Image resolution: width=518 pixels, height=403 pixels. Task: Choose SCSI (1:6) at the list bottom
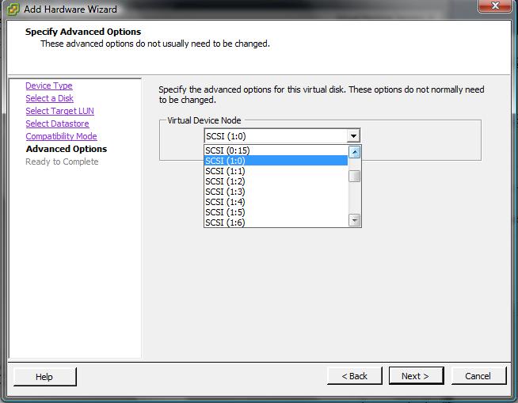[276, 222]
